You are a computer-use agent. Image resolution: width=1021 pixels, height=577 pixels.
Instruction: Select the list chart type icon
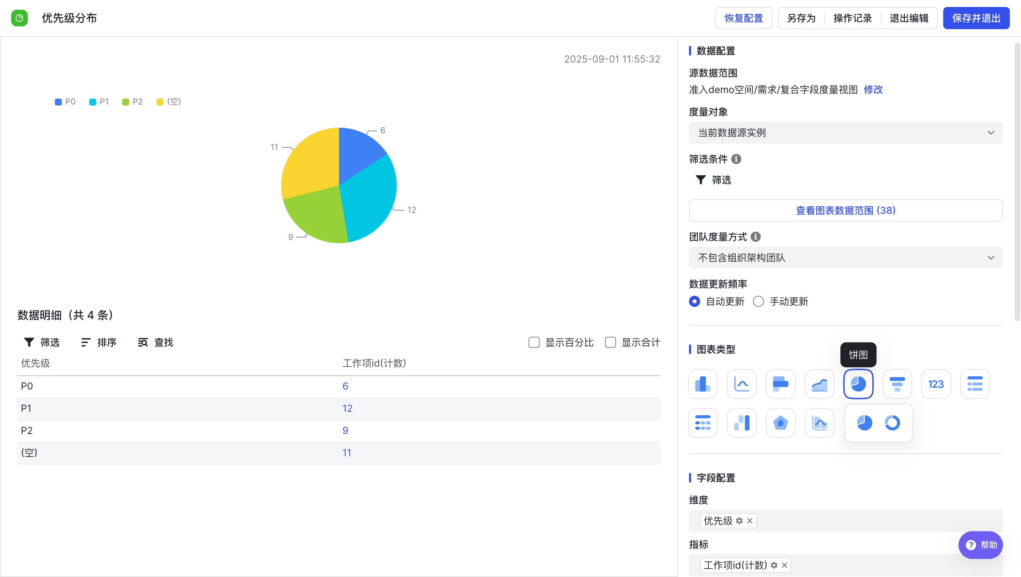tap(974, 384)
